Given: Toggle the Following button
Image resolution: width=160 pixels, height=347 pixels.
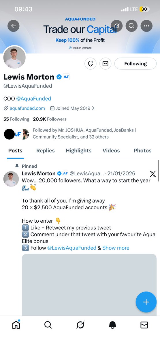Looking at the screenshot, I should [x=135, y=64].
